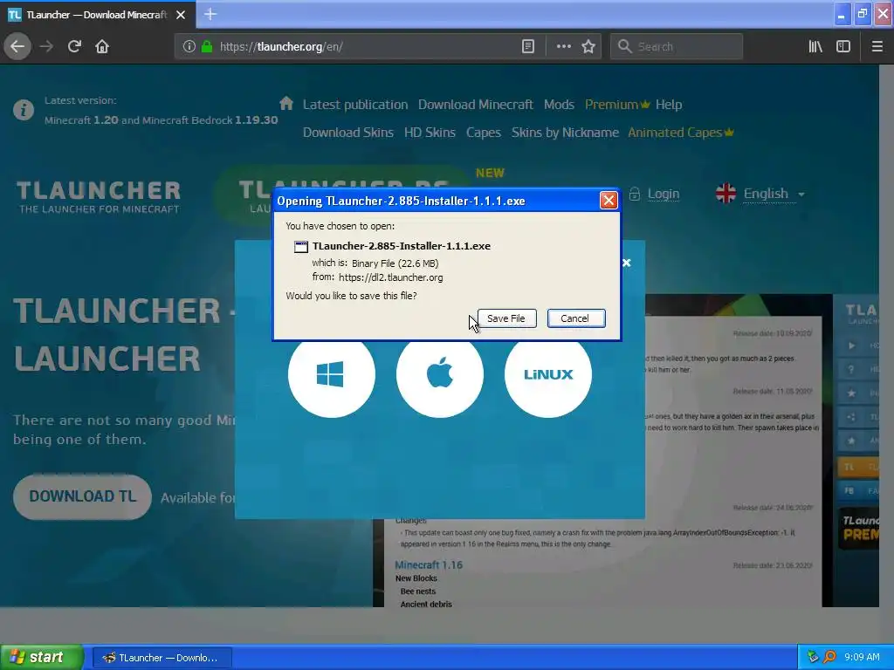Click the UK flag language icon
Viewport: 894px width, 670px height.
[726, 193]
